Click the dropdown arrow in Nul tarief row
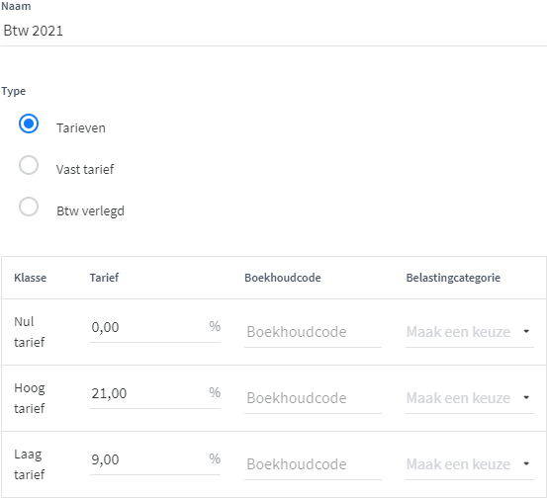This screenshot has height=498, width=547. tap(526, 331)
